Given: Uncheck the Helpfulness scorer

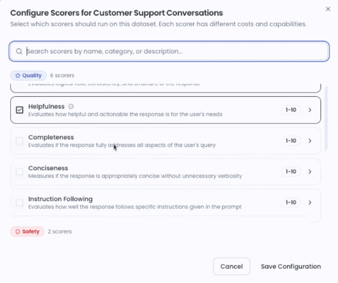Looking at the screenshot, I should click(x=19, y=109).
